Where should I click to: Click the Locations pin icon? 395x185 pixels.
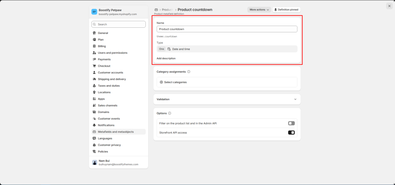pos(94,92)
